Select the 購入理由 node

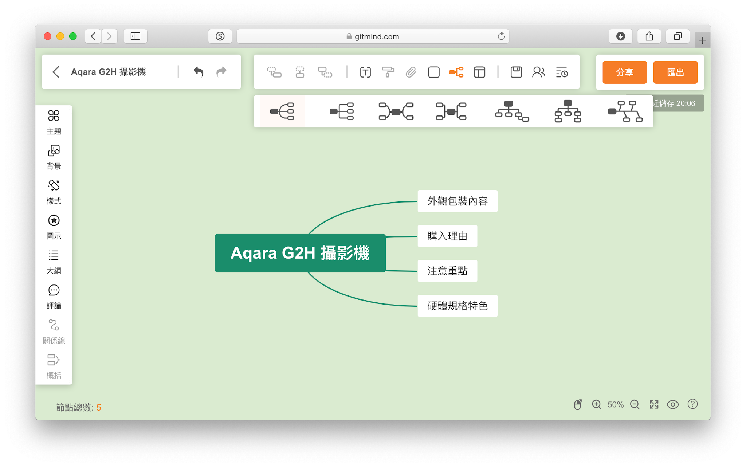(x=447, y=236)
